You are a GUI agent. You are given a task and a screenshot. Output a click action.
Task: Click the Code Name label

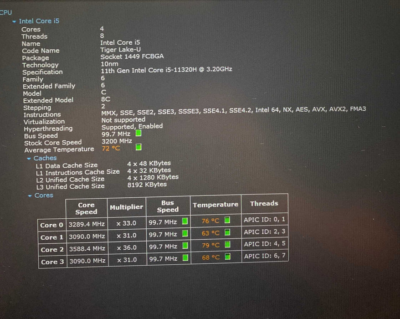click(x=41, y=51)
